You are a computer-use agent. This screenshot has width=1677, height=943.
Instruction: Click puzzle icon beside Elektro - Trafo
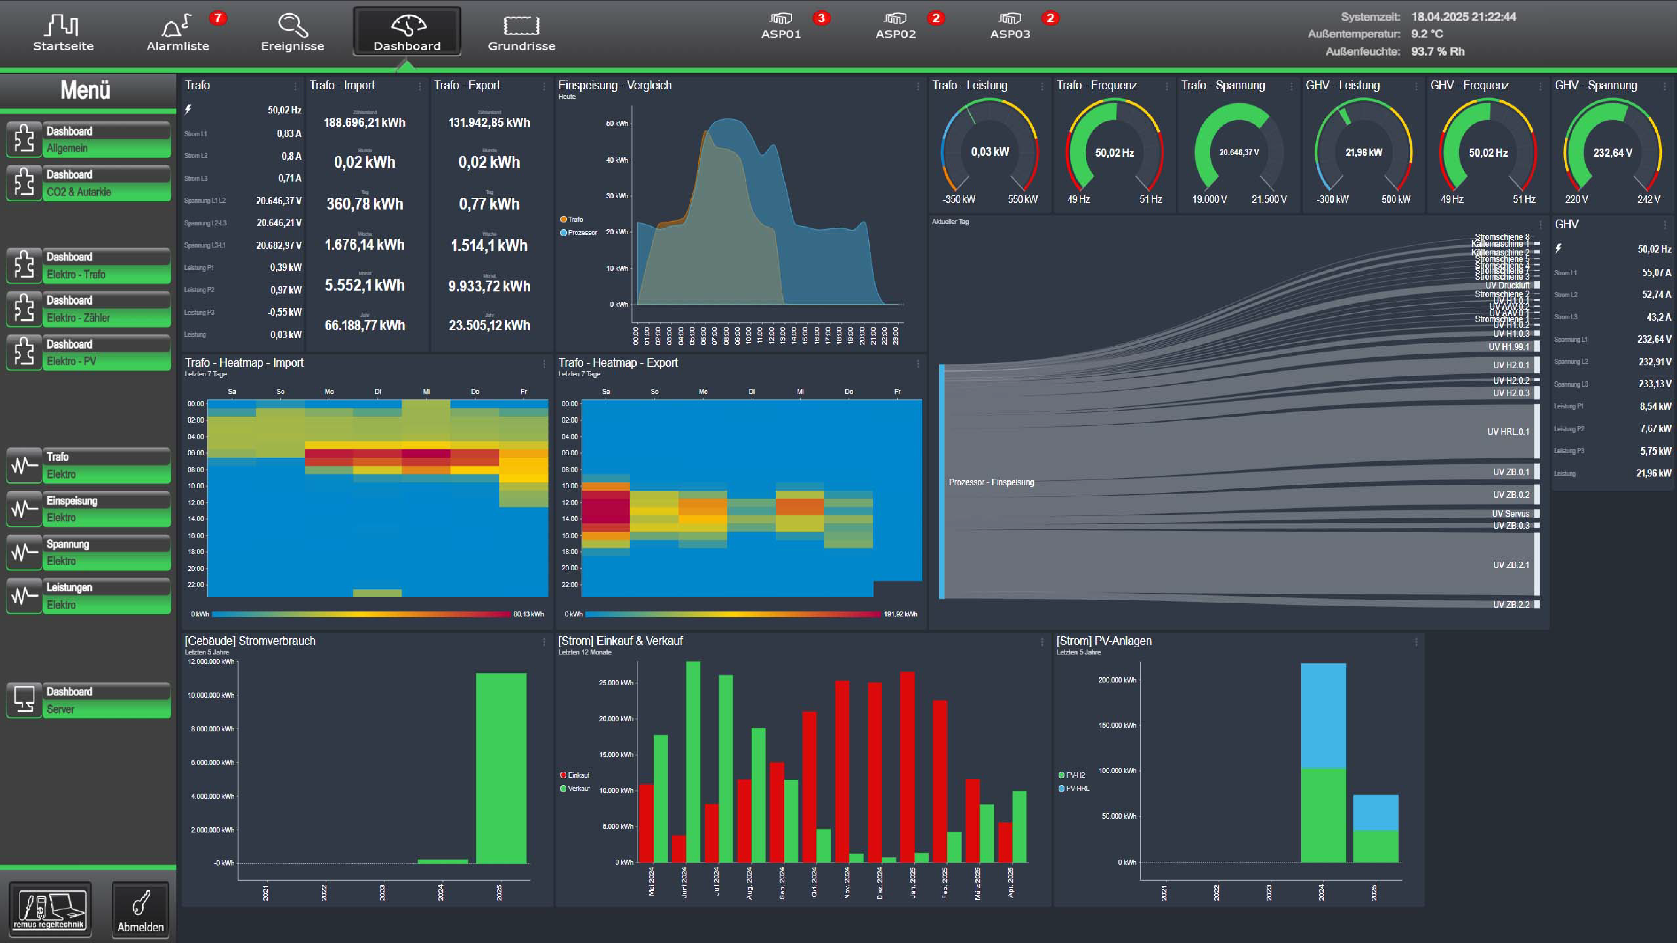coord(24,266)
